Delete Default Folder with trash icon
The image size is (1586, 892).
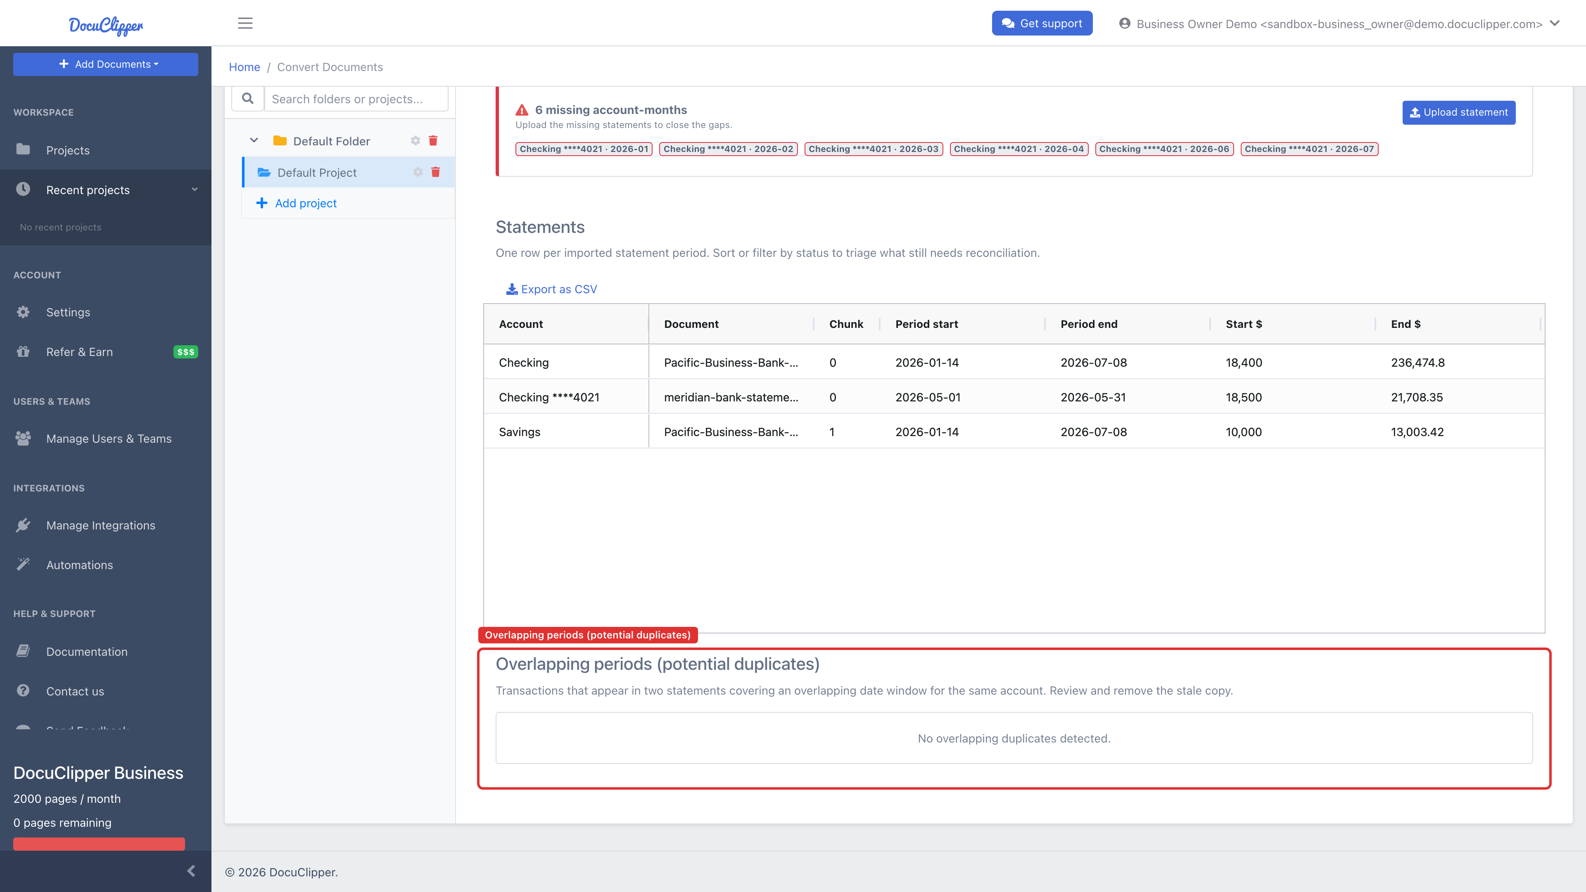[x=433, y=141]
